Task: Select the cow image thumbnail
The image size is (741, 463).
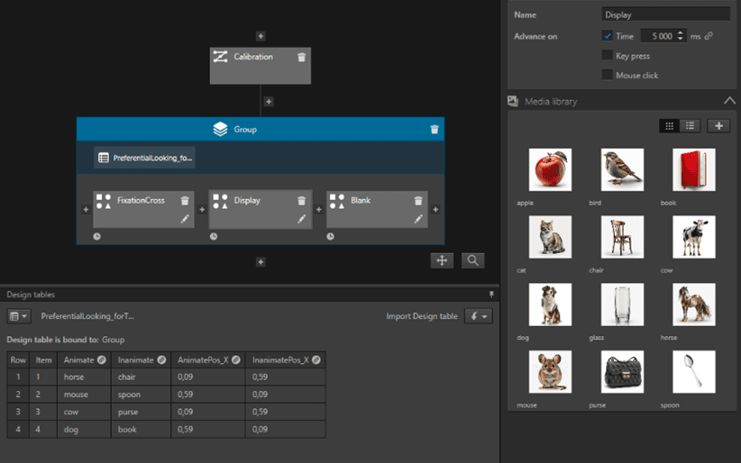Action: coord(694,237)
